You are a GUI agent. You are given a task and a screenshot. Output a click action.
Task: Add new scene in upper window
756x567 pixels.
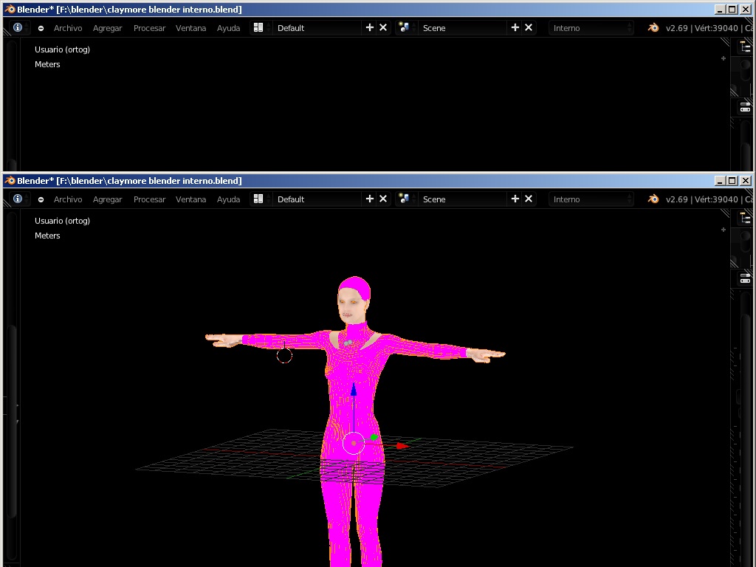(515, 28)
